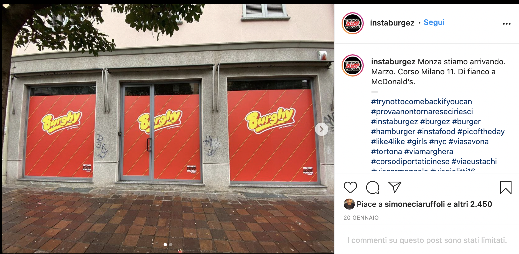Open the #corsodiportaticinese hashtag
This screenshot has height=254, width=519.
(x=410, y=161)
